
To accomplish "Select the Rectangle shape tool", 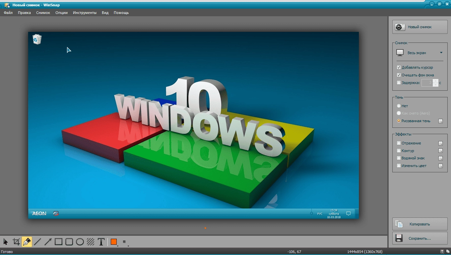I will (x=59, y=242).
